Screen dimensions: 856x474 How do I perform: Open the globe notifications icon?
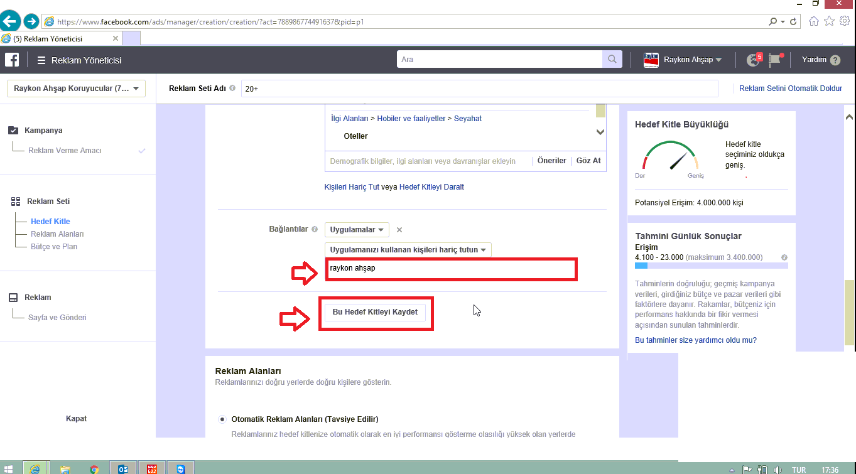coord(753,60)
